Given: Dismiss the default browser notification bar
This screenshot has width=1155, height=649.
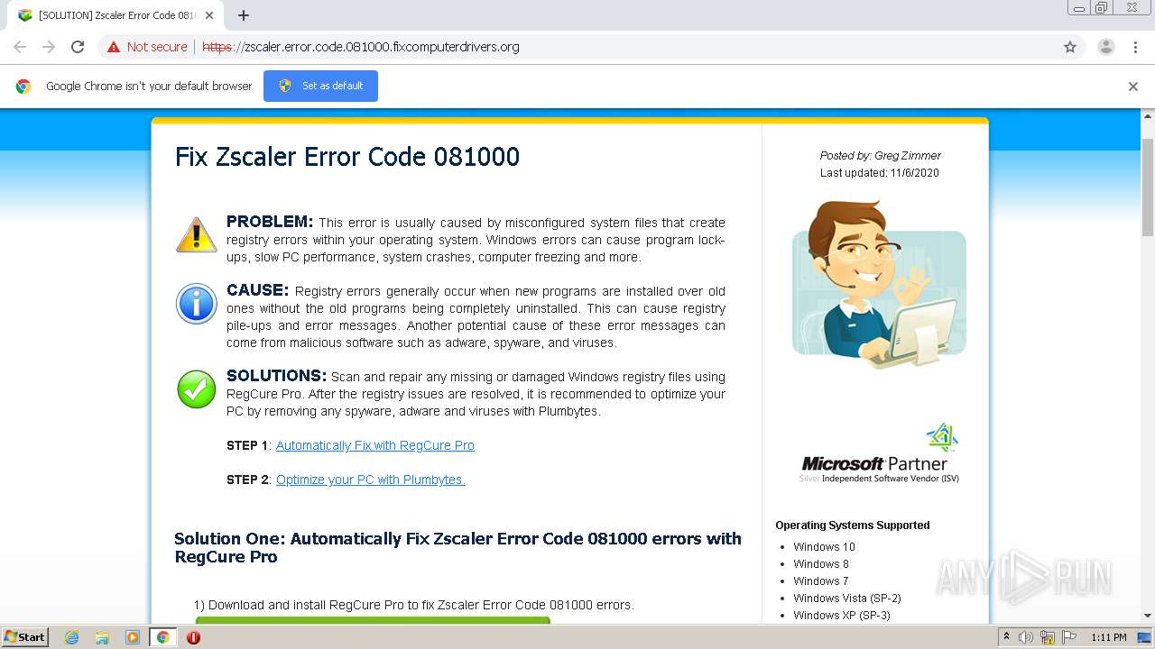Looking at the screenshot, I should [1133, 87].
